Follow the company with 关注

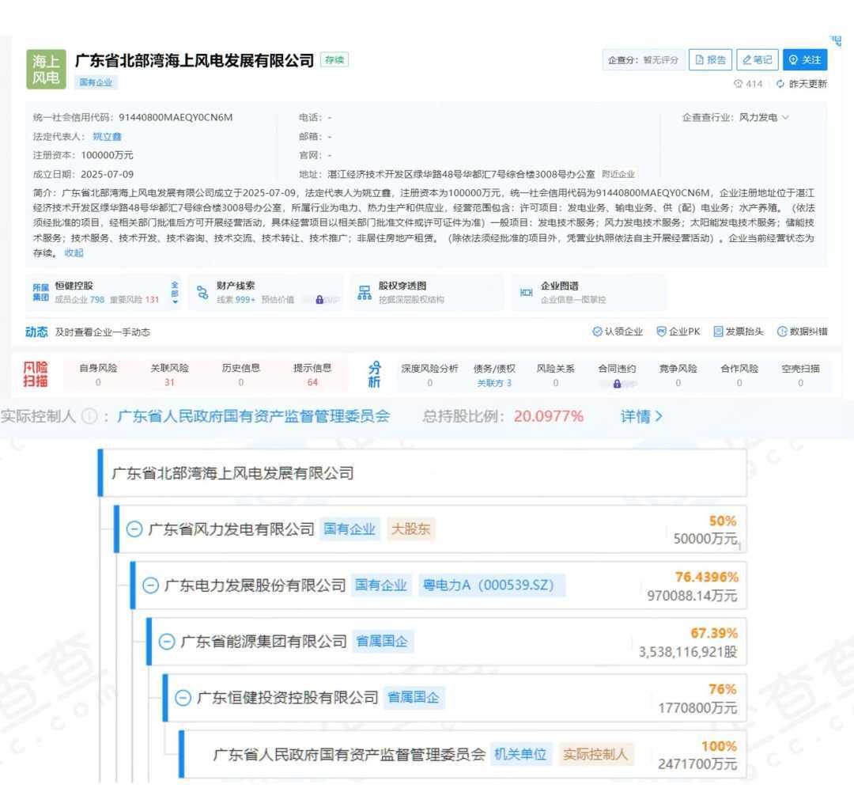tap(804, 60)
